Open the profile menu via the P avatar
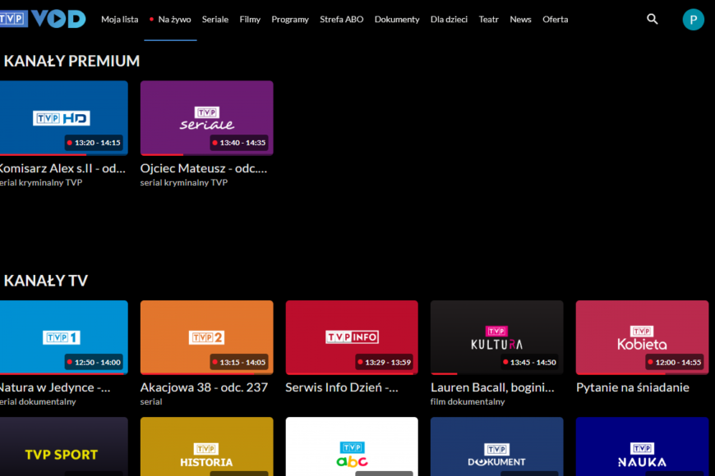The height and width of the screenshot is (476, 715). 694,19
